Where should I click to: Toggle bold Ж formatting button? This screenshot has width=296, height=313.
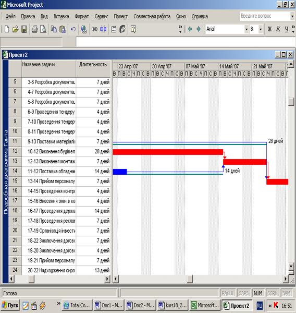pos(269,29)
